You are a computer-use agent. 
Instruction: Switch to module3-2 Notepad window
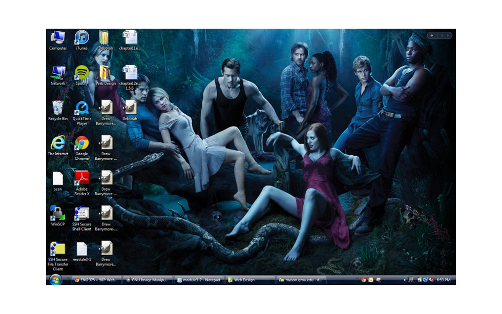199,280
